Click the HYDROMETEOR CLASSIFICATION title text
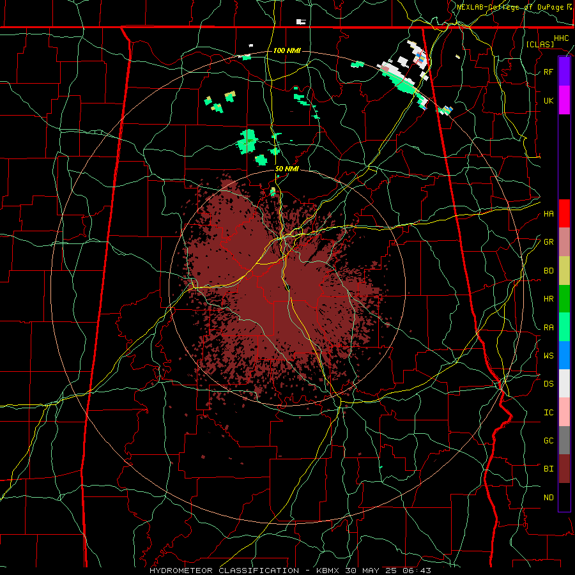 pos(224,571)
